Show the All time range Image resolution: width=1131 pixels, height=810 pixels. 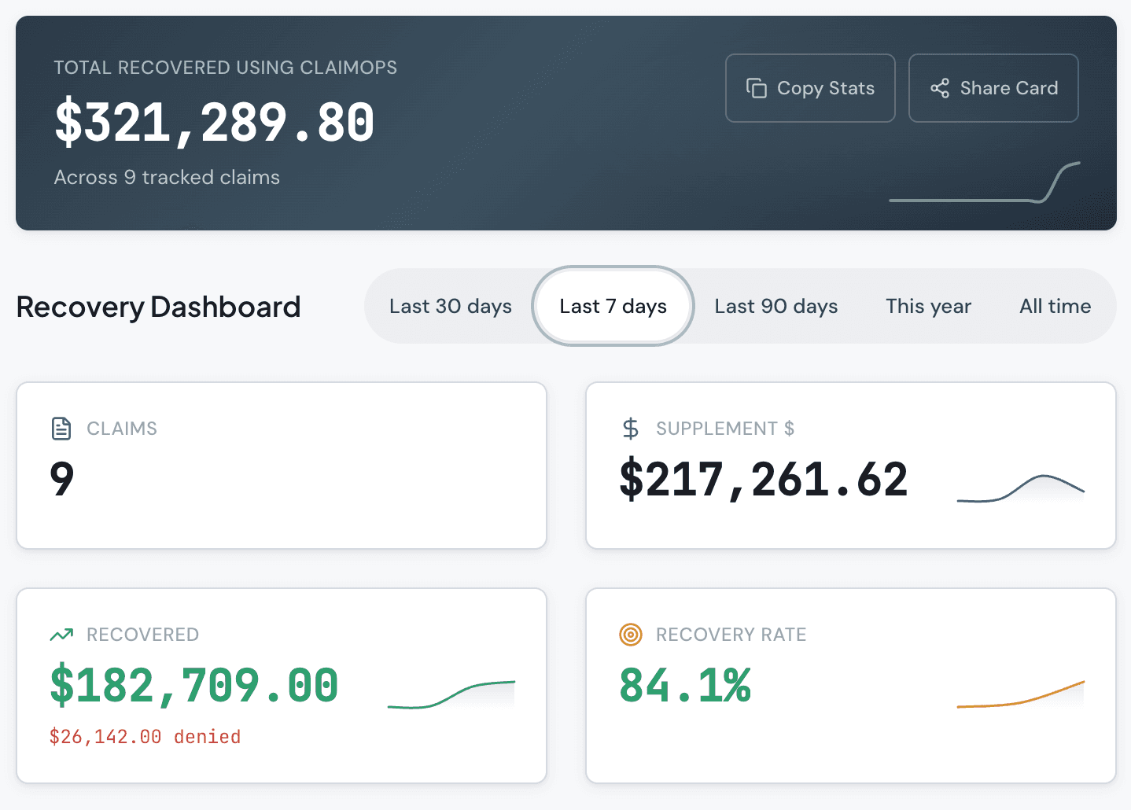click(x=1055, y=306)
